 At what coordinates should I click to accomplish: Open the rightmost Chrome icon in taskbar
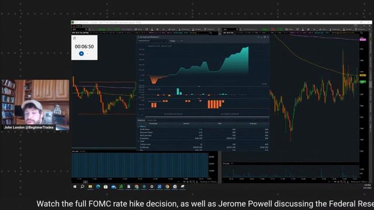click(x=167, y=187)
